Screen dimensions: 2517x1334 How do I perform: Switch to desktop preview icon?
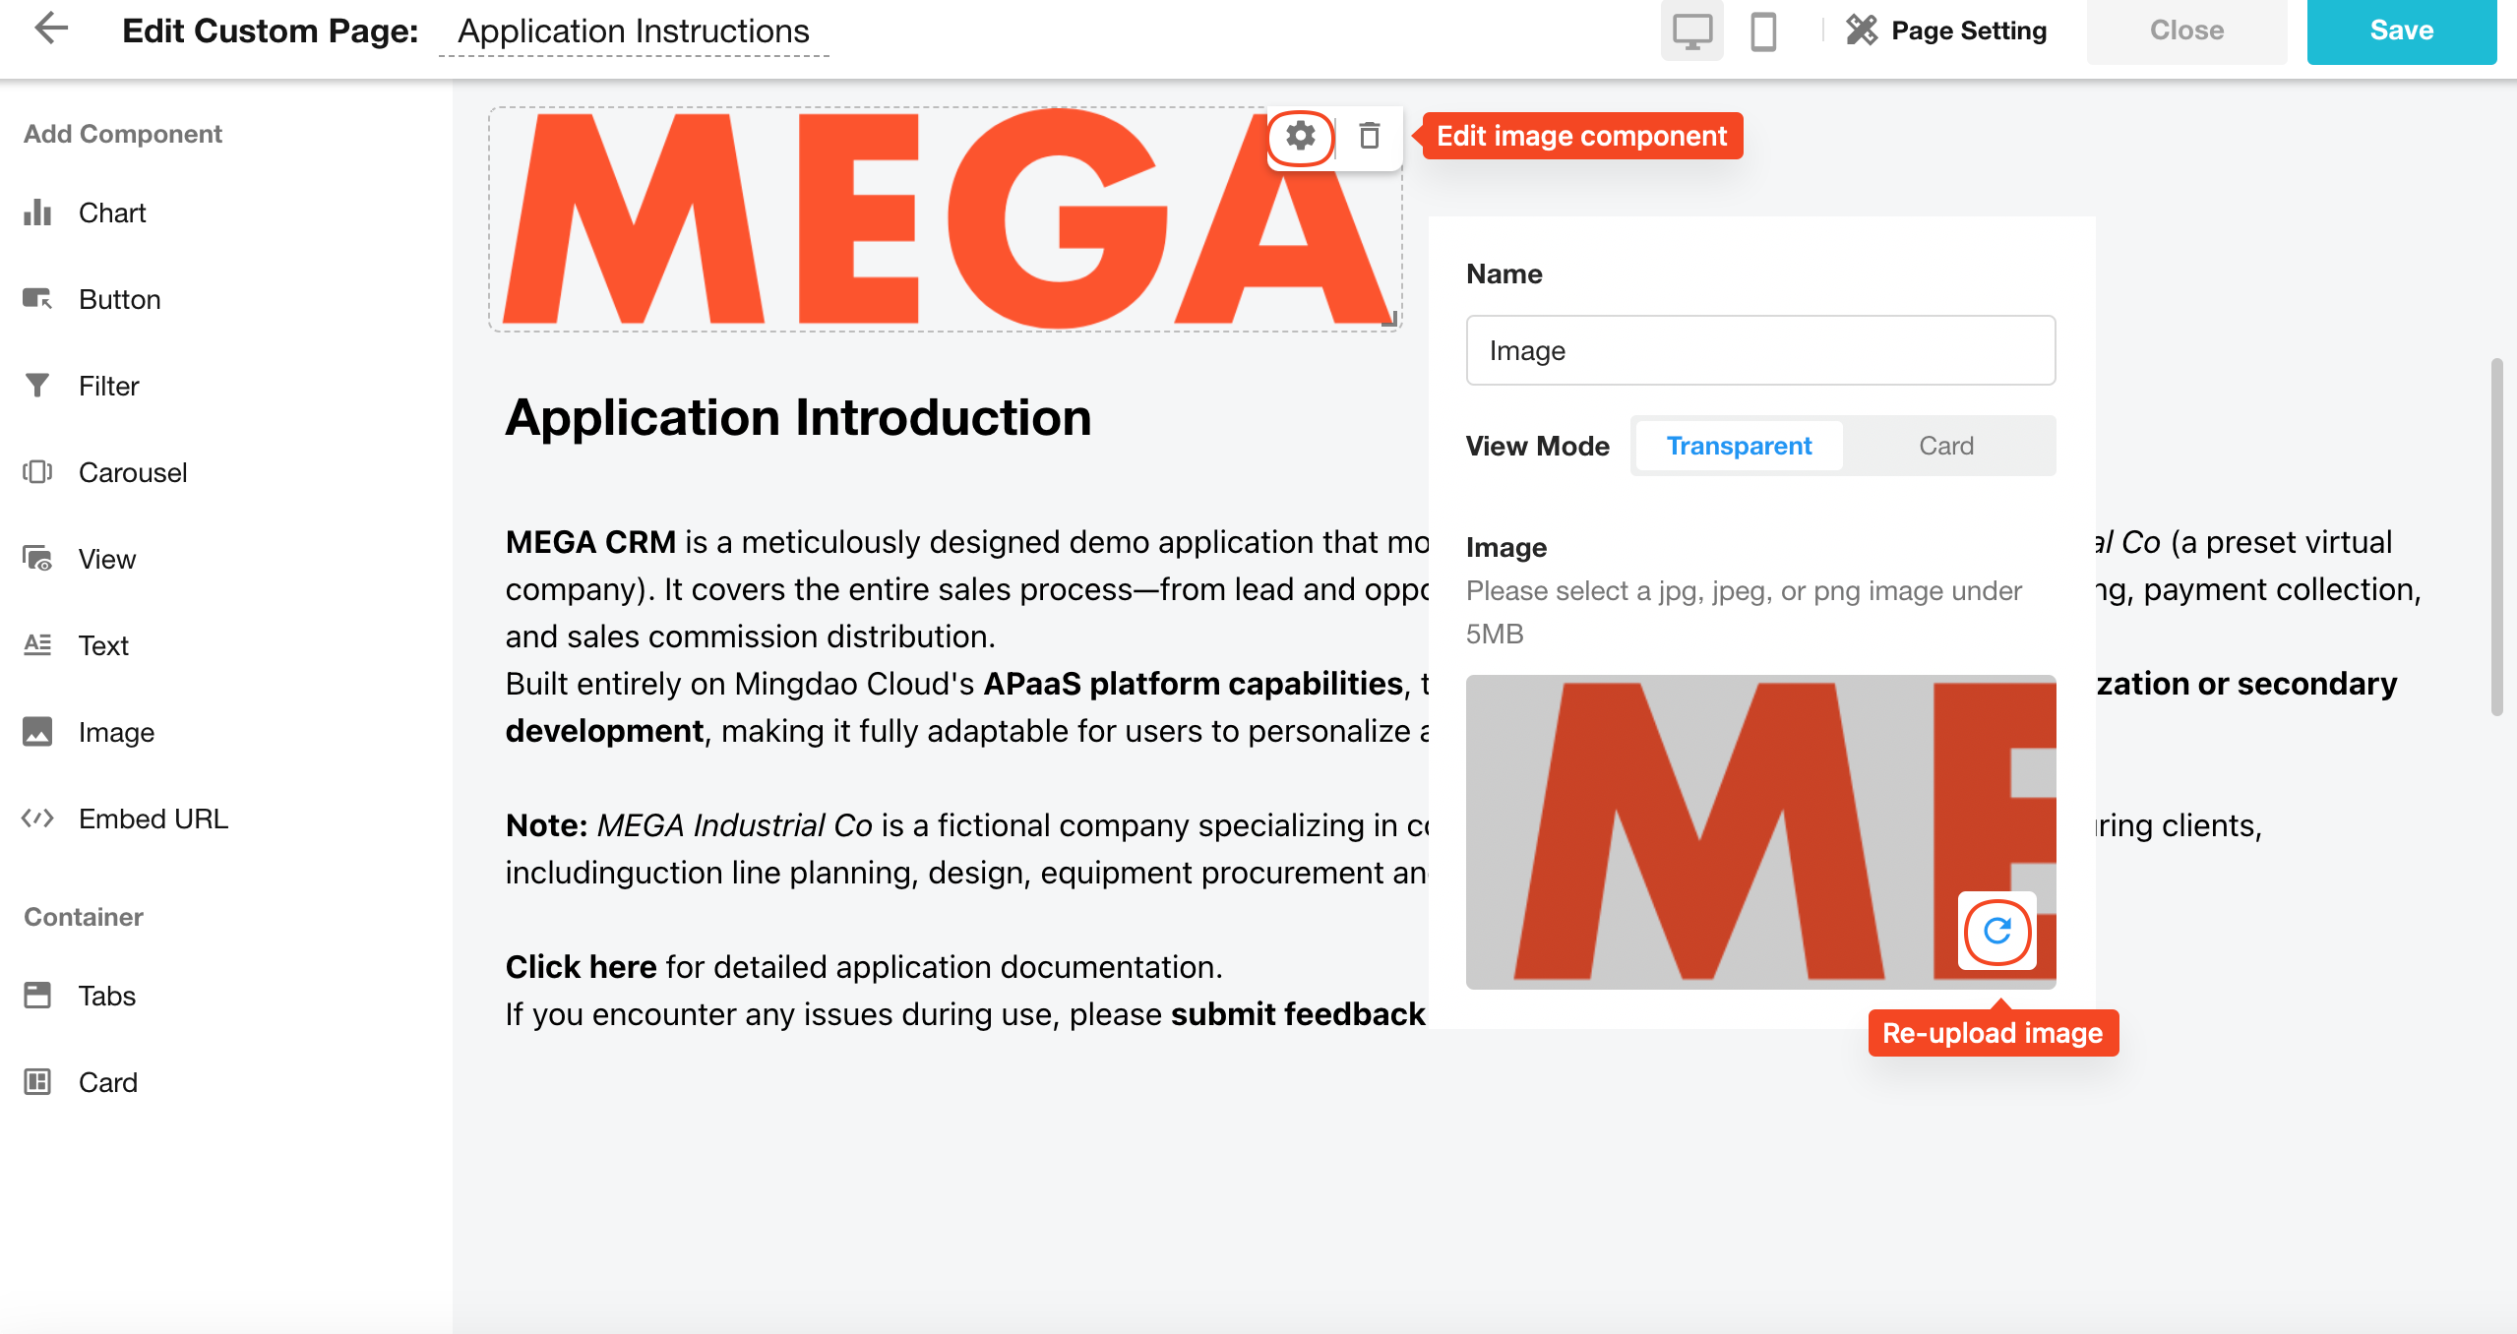coord(1691,30)
